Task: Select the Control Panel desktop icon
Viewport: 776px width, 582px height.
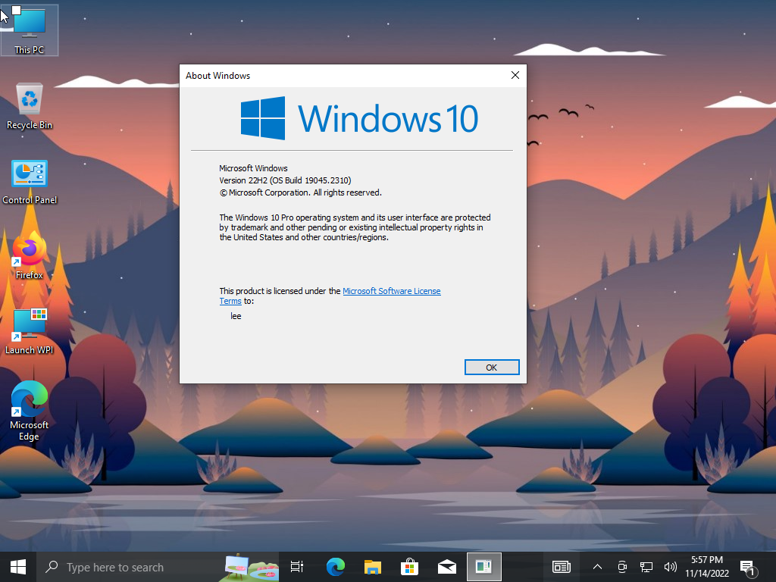Action: pyautogui.click(x=30, y=182)
